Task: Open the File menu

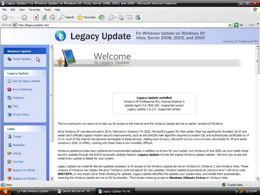Action: click(4, 10)
